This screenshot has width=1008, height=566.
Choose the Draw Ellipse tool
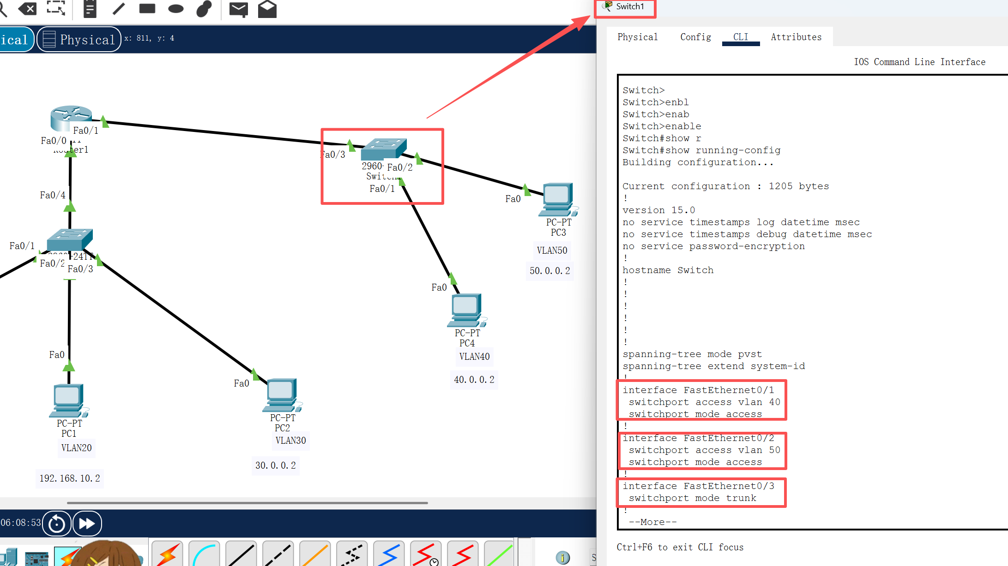(175, 8)
